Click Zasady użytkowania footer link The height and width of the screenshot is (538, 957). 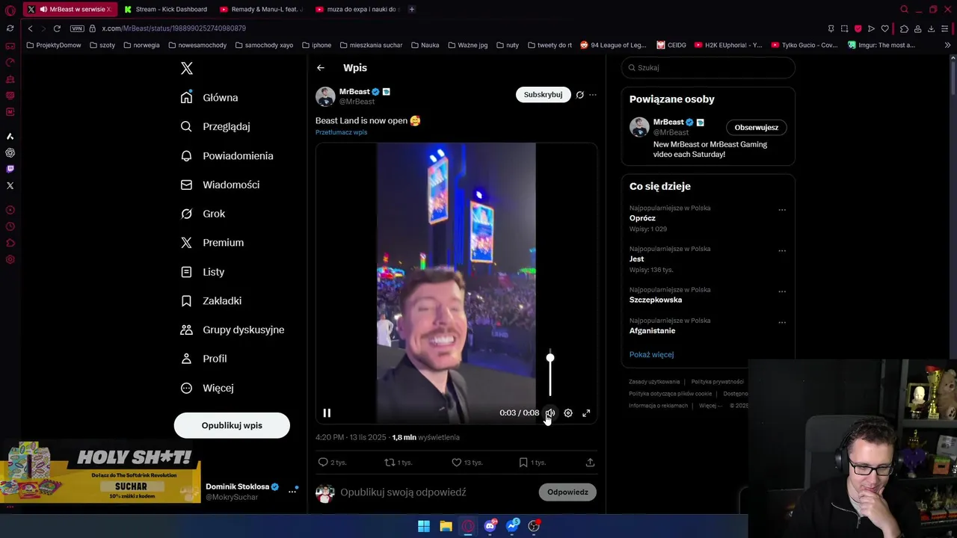pos(654,382)
